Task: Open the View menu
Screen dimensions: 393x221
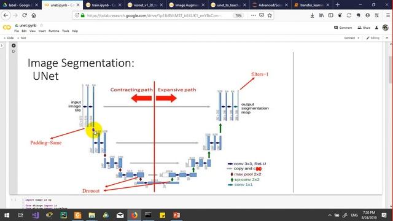Action: click(x=33, y=31)
